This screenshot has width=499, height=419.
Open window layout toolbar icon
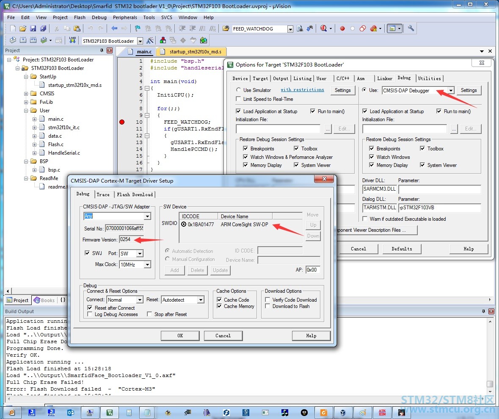click(x=392, y=29)
